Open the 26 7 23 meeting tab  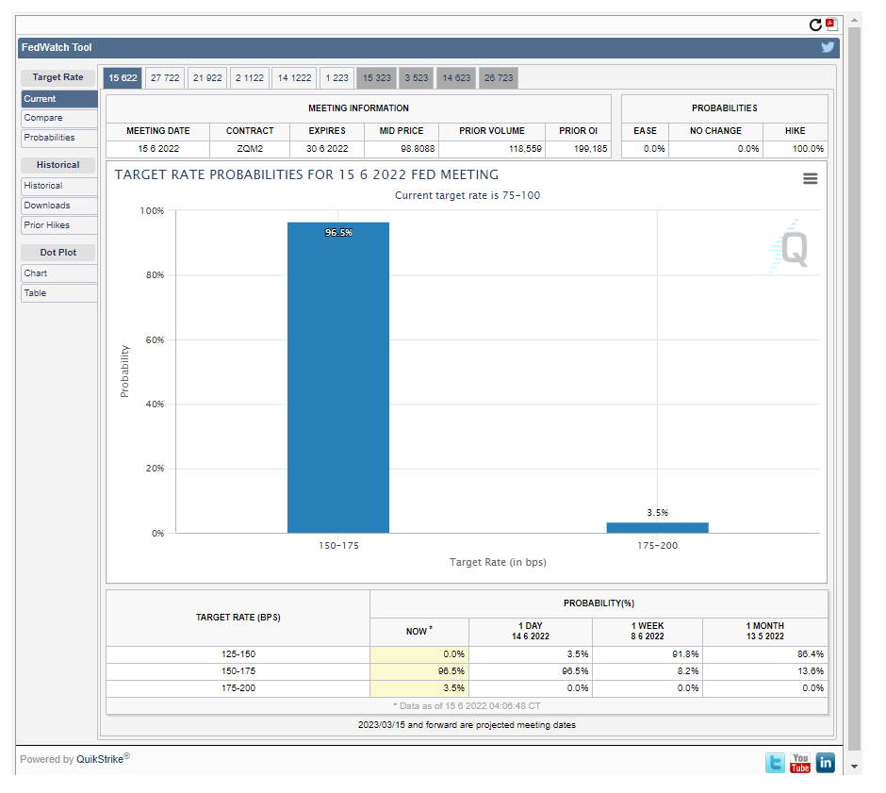tap(498, 78)
